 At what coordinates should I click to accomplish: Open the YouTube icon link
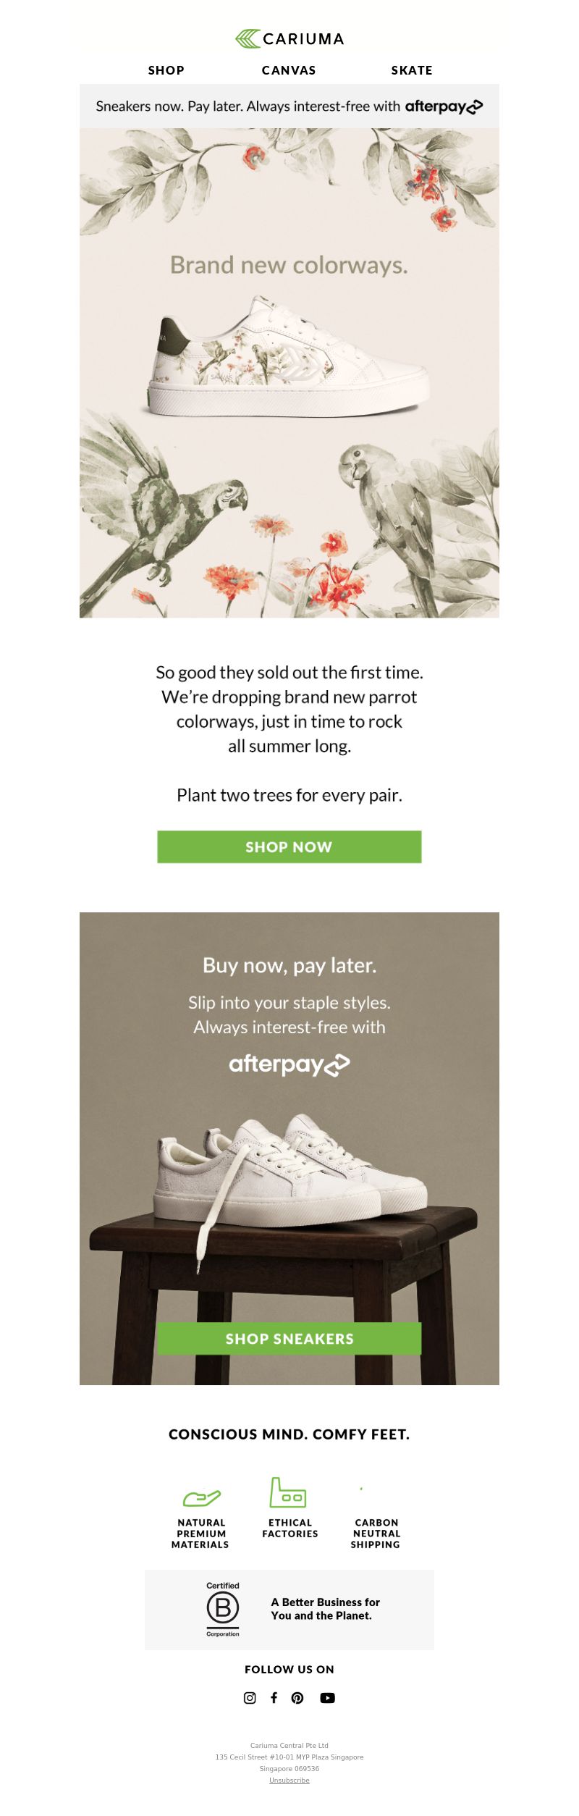[327, 1698]
